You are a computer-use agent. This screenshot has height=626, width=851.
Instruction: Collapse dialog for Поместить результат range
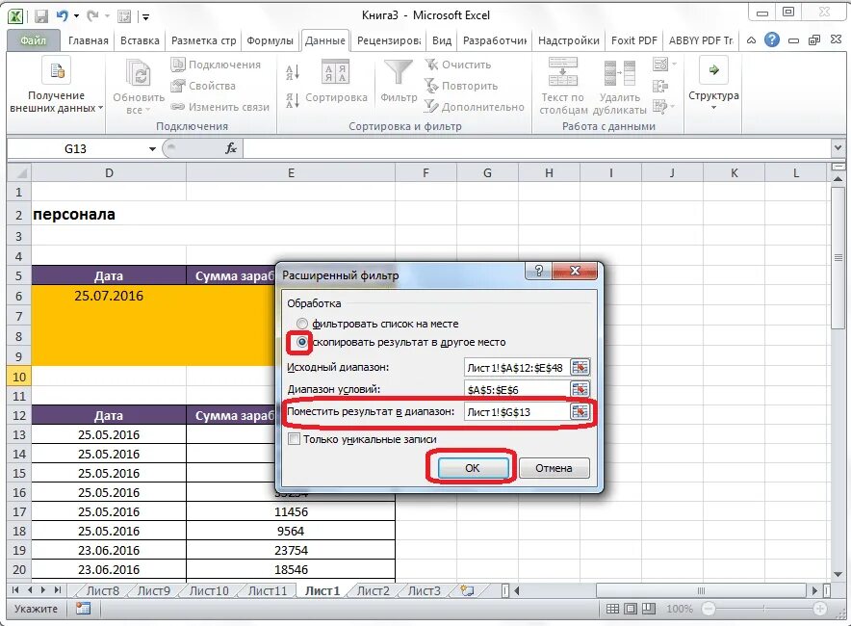point(580,411)
